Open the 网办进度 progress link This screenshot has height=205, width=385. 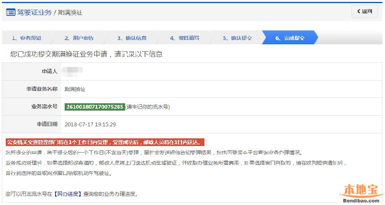68,194
